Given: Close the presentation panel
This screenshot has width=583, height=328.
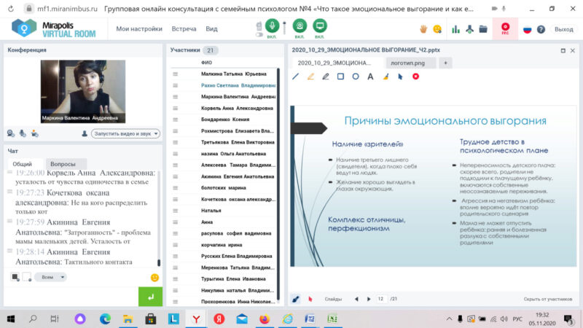Looking at the screenshot, I should pos(573,50).
